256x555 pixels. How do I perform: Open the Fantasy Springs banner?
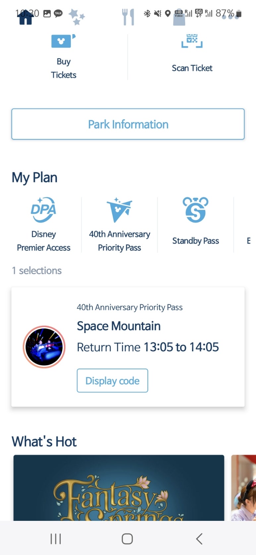119,488
